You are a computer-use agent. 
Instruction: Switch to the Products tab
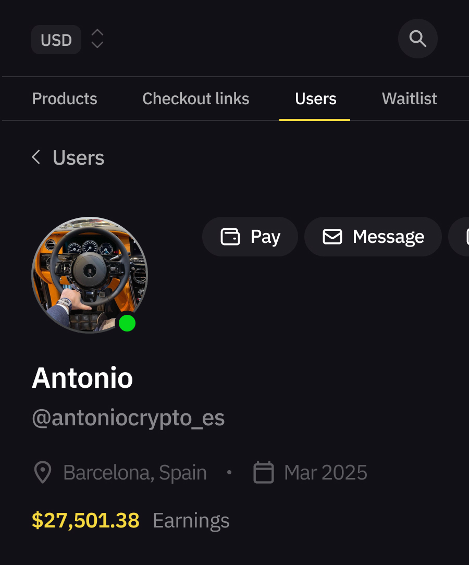coord(65,99)
